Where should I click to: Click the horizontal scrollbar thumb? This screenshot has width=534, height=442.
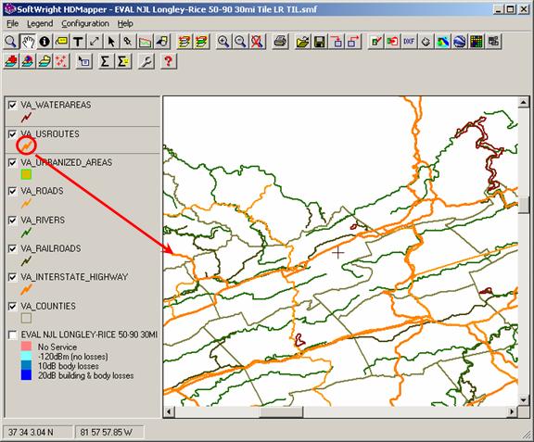pos(281,412)
